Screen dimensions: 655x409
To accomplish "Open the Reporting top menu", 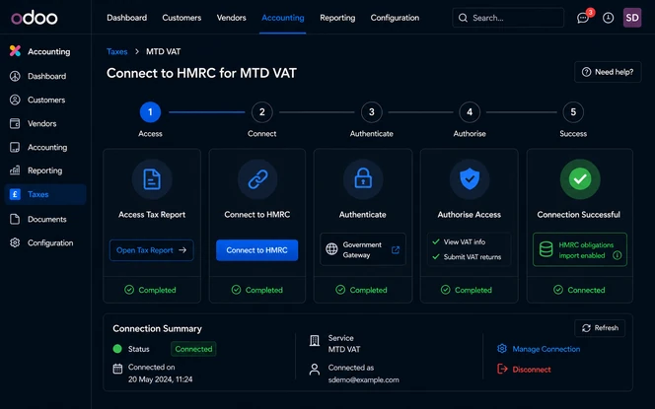I will coord(337,18).
